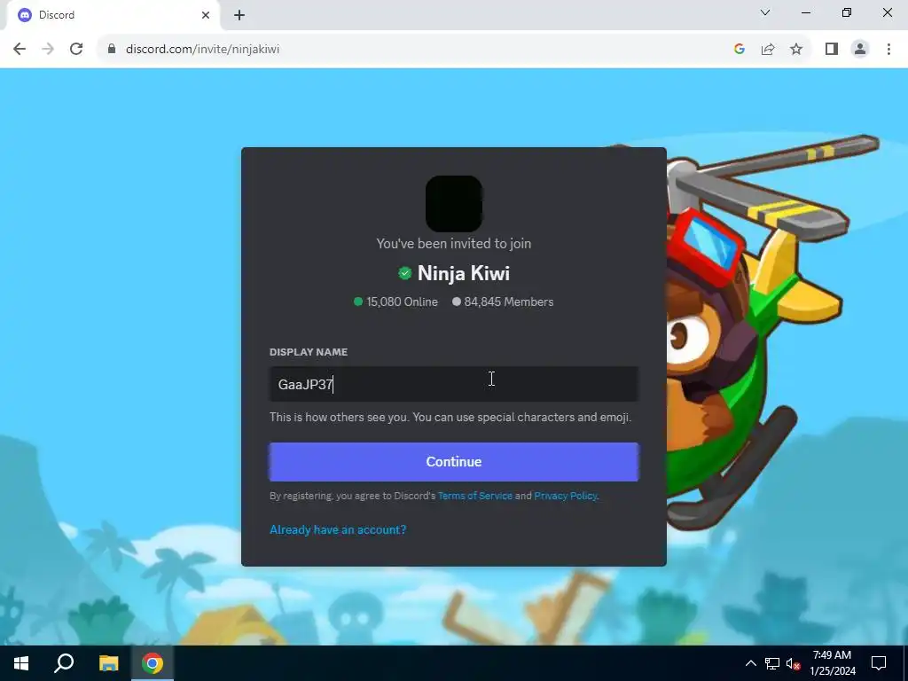Click the Continue button
The image size is (908, 681).
coord(453,461)
